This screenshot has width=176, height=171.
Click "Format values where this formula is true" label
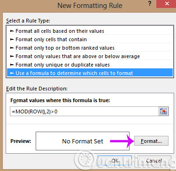coord(60,100)
